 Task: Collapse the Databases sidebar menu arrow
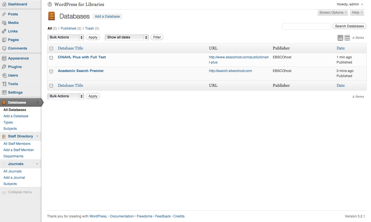point(37,102)
